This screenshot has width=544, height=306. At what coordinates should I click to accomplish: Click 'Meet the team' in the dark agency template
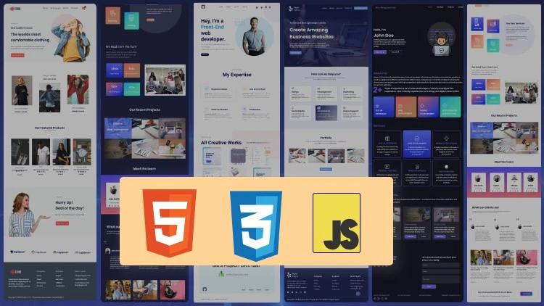(x=144, y=169)
